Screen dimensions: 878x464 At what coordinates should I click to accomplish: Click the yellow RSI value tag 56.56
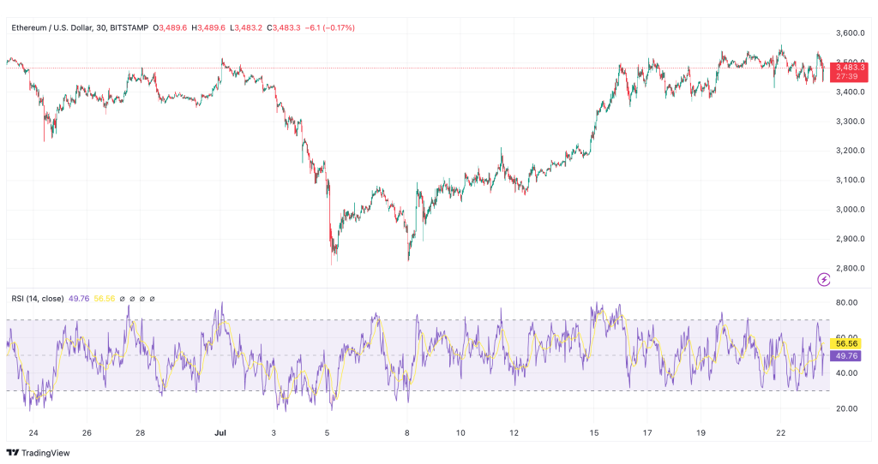coord(845,344)
